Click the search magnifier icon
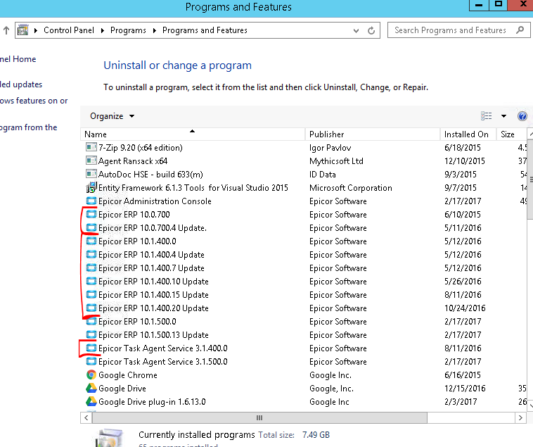The height and width of the screenshot is (447, 533). [520, 30]
